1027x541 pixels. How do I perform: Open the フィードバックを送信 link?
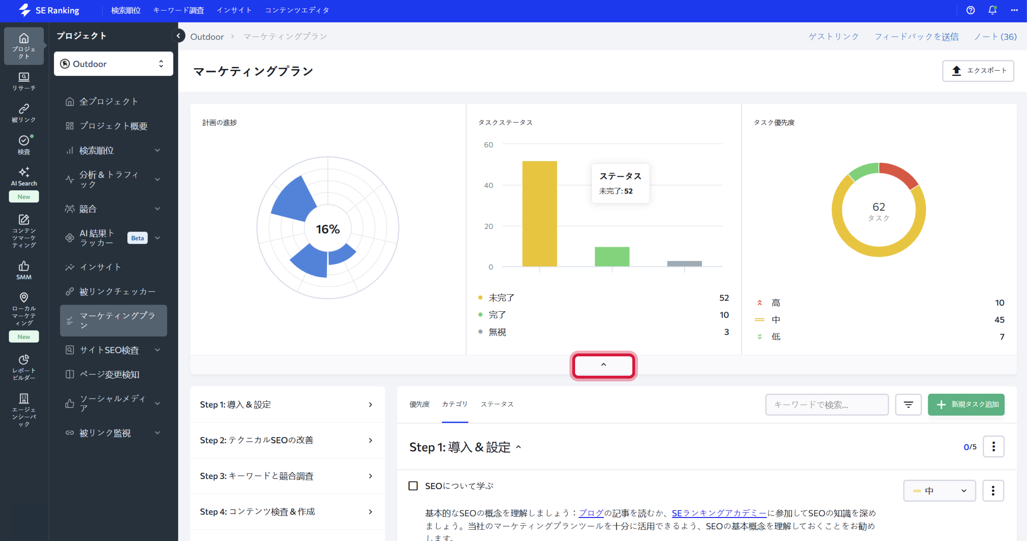pyautogui.click(x=917, y=36)
